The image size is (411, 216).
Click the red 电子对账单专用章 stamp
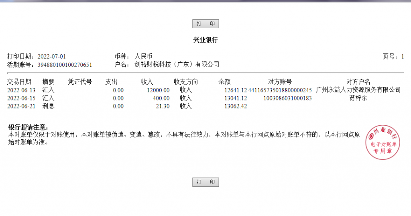[383, 143]
